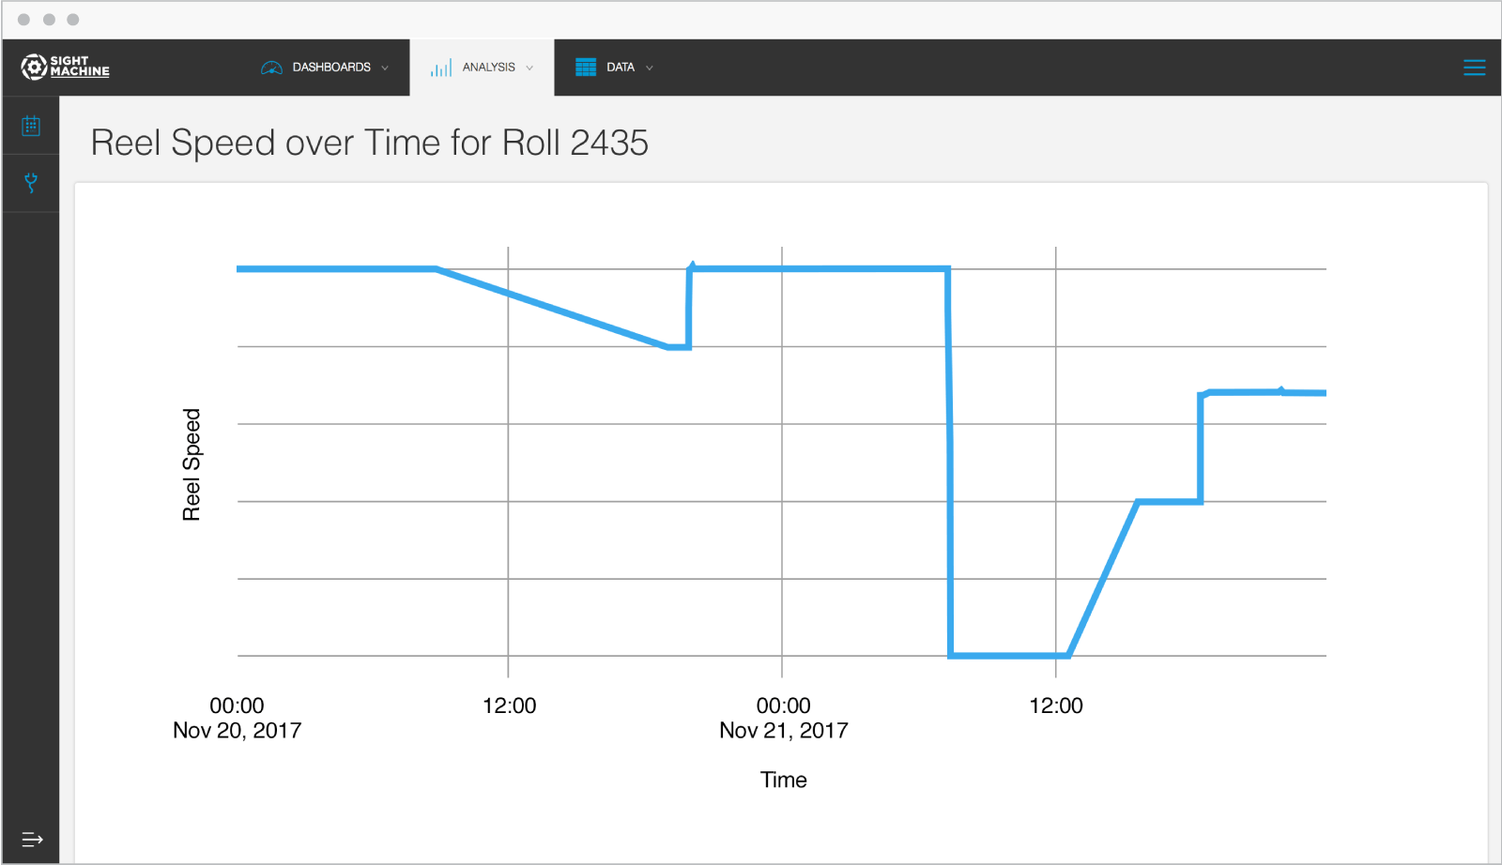Select the calendar icon in sidebar

click(31, 126)
